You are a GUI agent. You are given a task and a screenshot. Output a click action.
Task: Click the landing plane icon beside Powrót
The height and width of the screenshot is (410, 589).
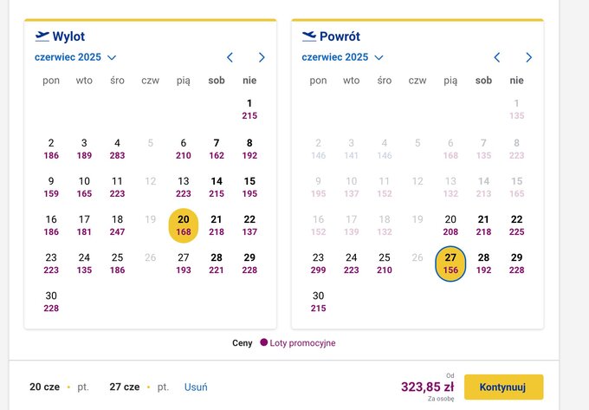coord(309,36)
